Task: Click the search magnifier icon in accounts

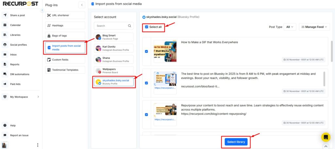Action: click(x=130, y=26)
